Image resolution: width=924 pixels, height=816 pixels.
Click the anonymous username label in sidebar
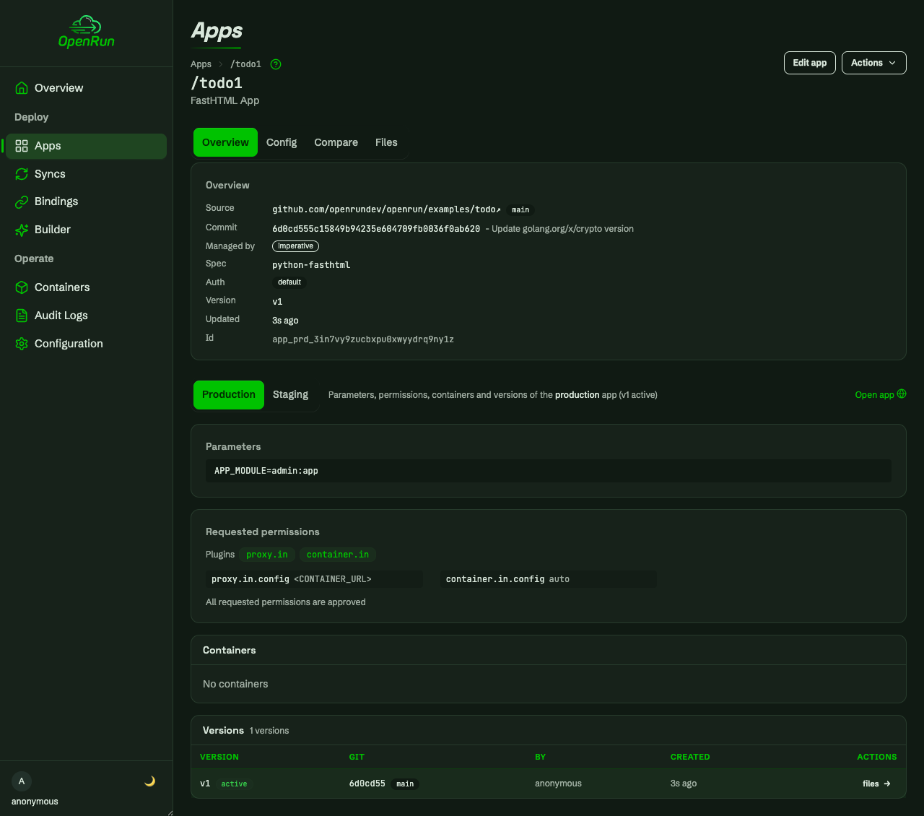(x=35, y=802)
